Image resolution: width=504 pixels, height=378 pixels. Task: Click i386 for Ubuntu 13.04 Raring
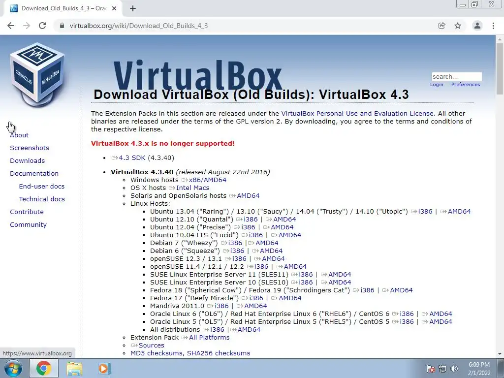(x=425, y=212)
